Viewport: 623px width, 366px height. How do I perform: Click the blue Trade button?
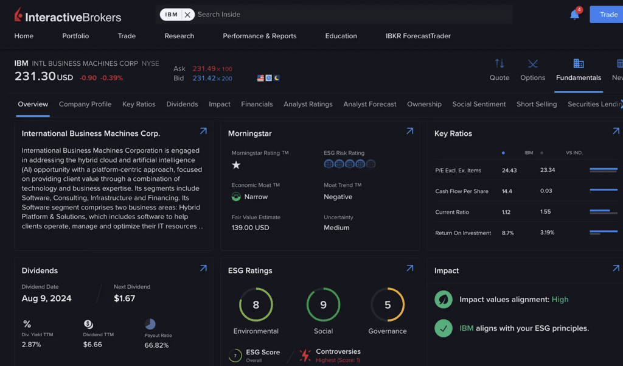608,15
